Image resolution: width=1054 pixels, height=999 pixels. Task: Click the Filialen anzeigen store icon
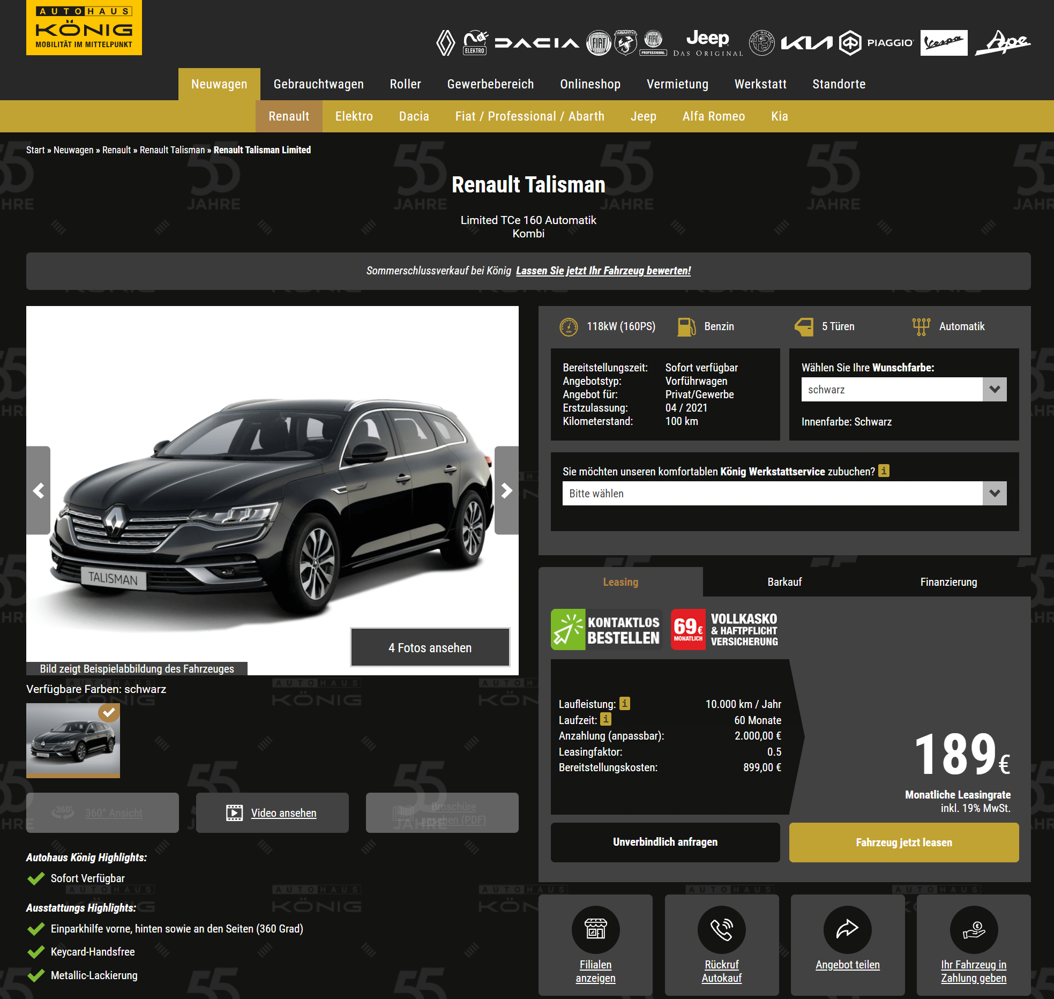(595, 929)
